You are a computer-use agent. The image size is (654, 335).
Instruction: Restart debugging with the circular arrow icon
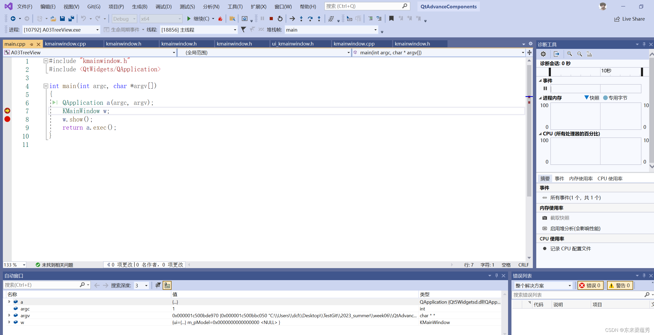pyautogui.click(x=280, y=19)
